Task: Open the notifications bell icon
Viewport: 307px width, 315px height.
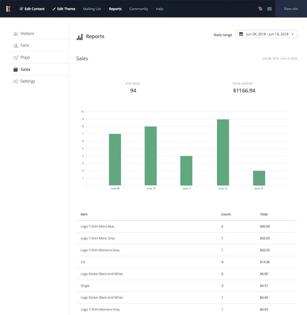Action: (x=260, y=9)
